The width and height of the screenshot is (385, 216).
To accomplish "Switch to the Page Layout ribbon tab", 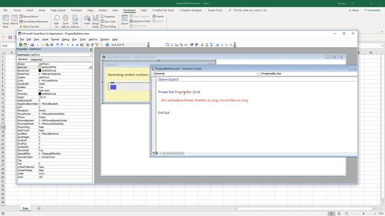I will pos(58,10).
